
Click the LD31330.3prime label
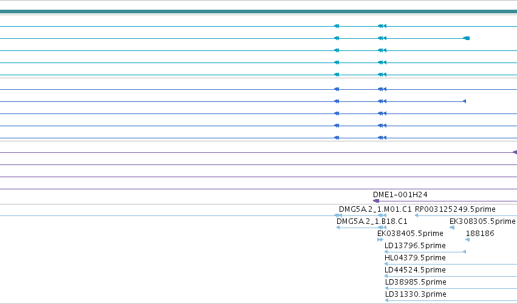[x=416, y=294]
